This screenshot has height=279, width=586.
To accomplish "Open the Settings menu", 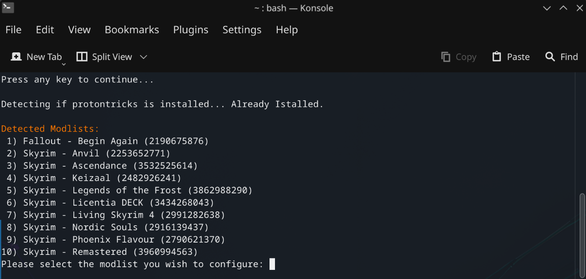I will 242,30.
